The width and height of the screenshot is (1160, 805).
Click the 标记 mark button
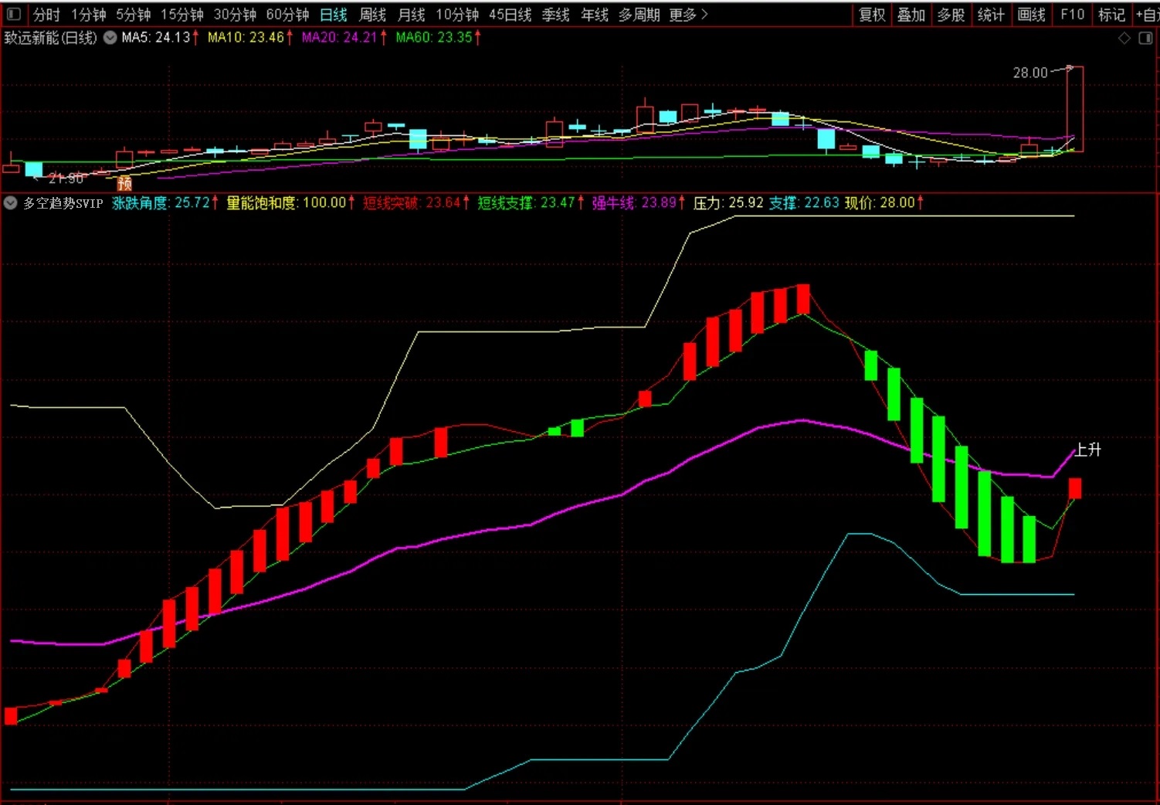pyautogui.click(x=1111, y=15)
